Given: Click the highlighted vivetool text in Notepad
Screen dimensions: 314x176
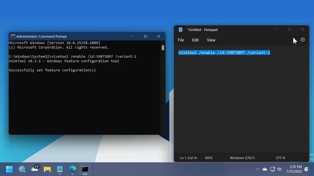Looking at the screenshot, I should click(x=224, y=52).
